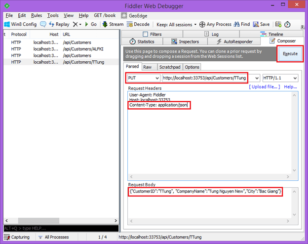
Task: Click the Remove sessions X icon
Action: 75,24
